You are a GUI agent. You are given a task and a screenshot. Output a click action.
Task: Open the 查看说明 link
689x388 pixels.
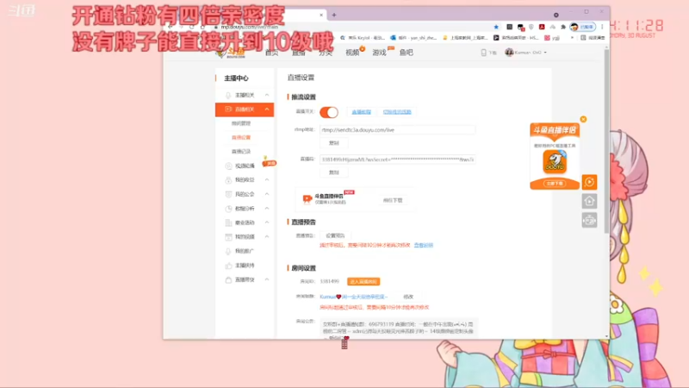424,246
